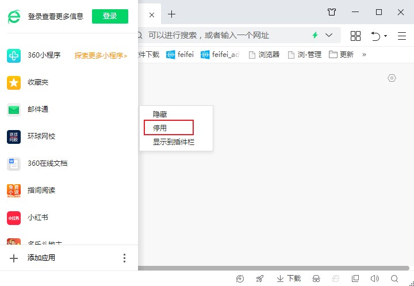Open the hamburger main menu
This screenshot has height=286, width=414.
402,36
